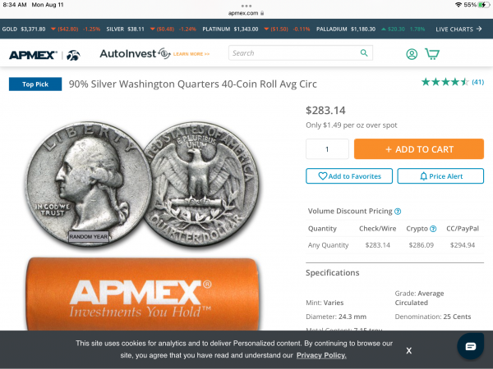The image size is (493, 369).
Task: Open the Privacy Policy link
Action: click(x=321, y=355)
